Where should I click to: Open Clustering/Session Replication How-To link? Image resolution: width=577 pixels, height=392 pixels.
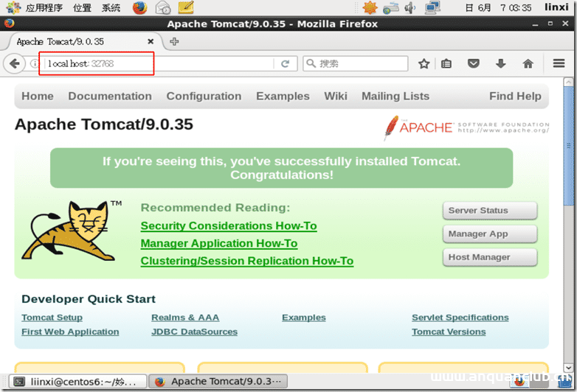[x=247, y=261]
